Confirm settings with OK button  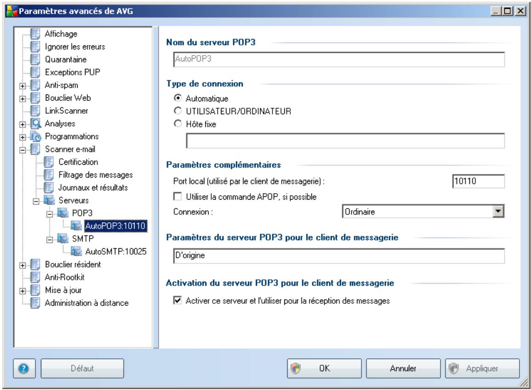tap(324, 368)
